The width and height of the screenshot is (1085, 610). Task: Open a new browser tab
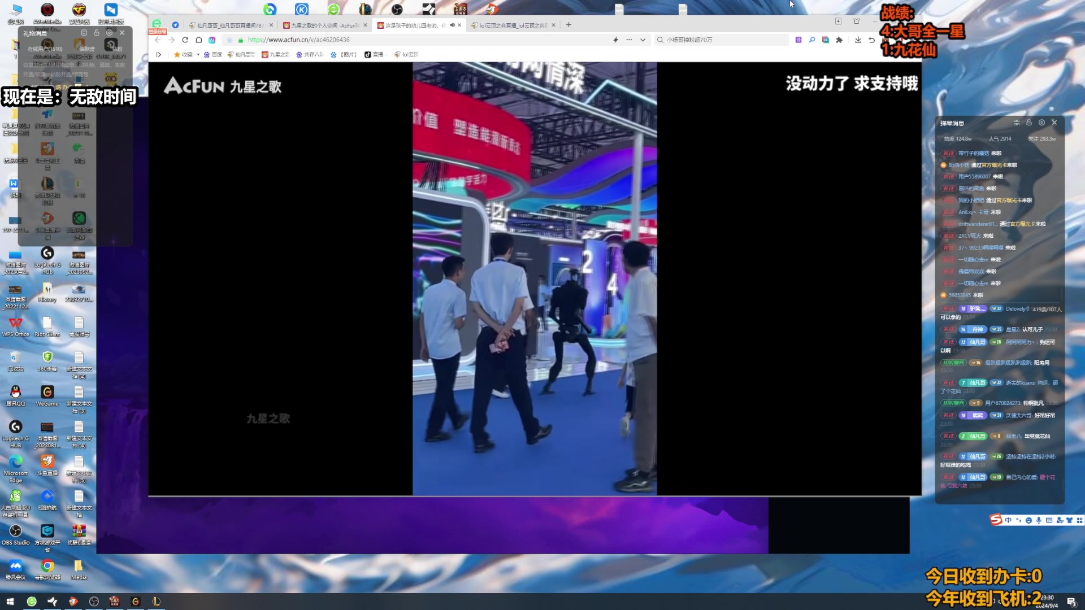(568, 25)
